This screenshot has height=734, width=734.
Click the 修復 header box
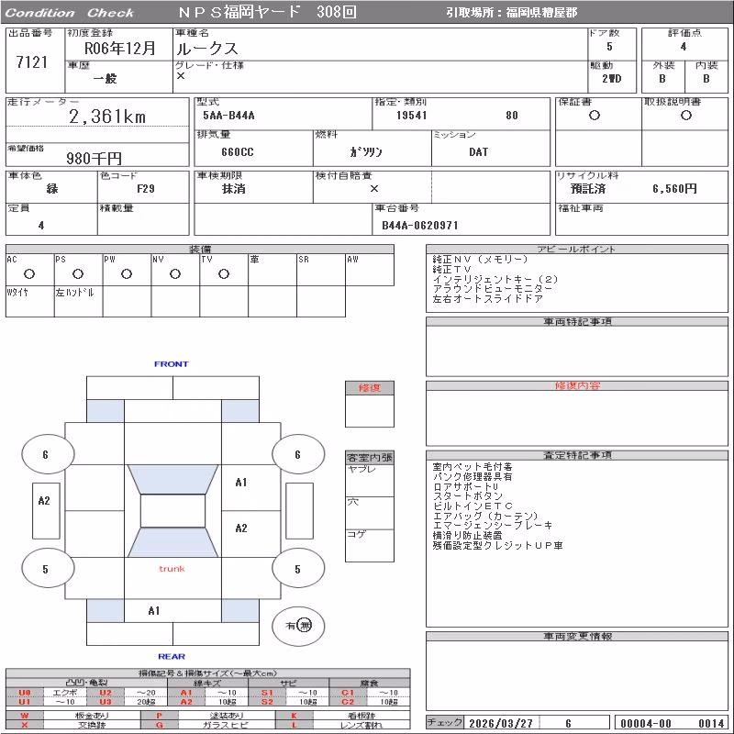click(x=370, y=388)
